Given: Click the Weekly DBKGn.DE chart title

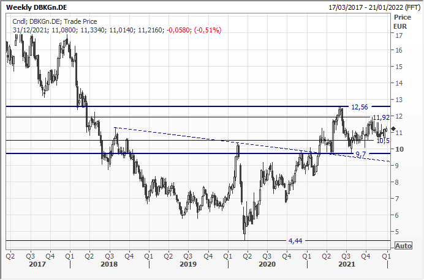Looking at the screenshot, I should [38, 7].
